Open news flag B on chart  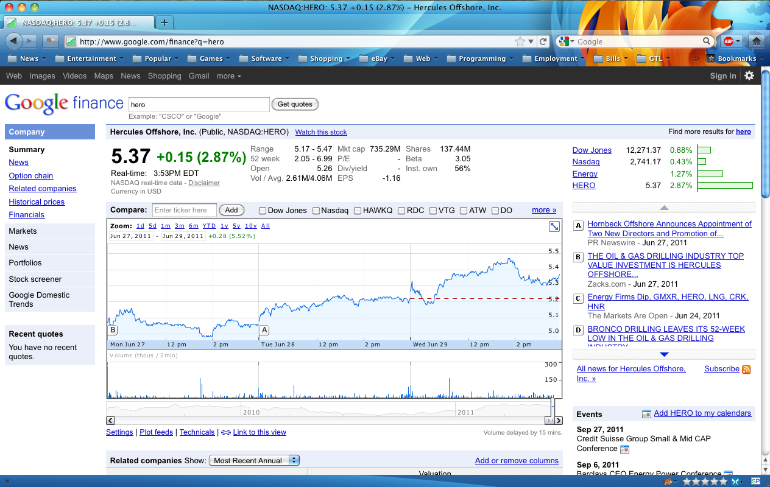tap(112, 330)
